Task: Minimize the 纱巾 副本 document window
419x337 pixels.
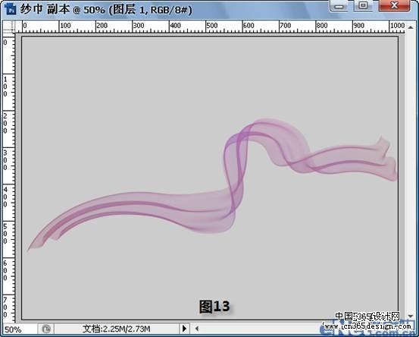Action: (x=339, y=6)
